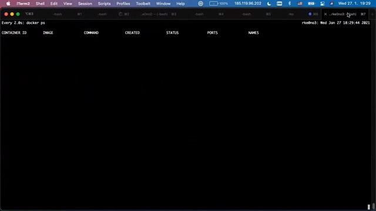This screenshot has width=376, height=211.
Task: Click the CONTAINER ID column header
Action: (x=14, y=33)
